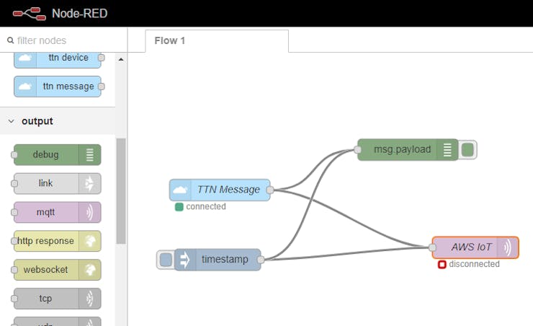Click the green connected status indicator

tap(179, 206)
